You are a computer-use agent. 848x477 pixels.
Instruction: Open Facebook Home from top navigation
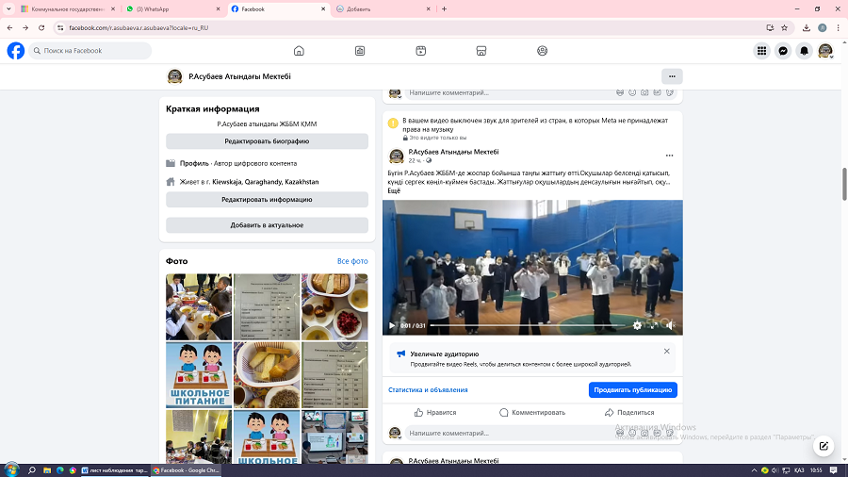pos(299,51)
